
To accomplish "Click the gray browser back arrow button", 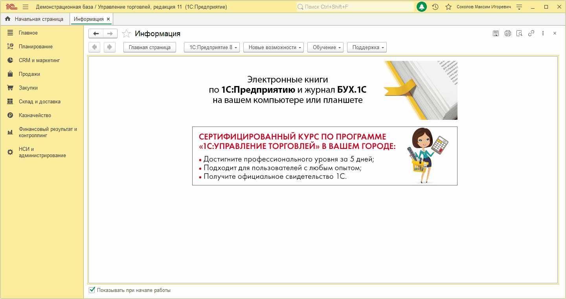I will 94,47.
